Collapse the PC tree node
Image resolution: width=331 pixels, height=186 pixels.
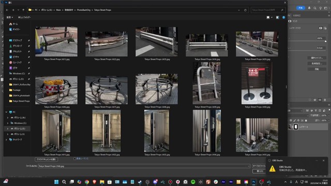[x=6, y=112]
